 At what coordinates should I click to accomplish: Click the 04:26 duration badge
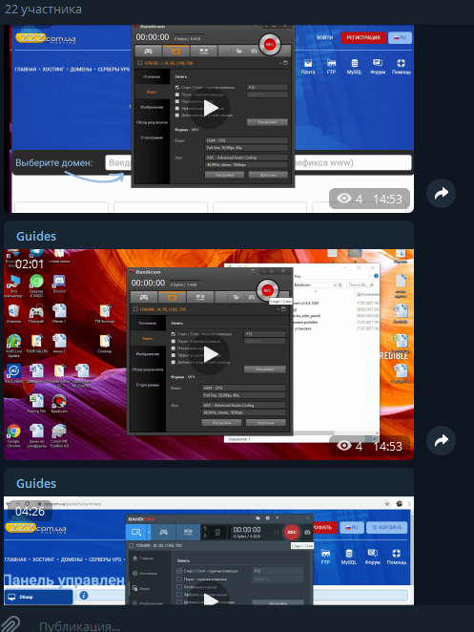pos(30,512)
